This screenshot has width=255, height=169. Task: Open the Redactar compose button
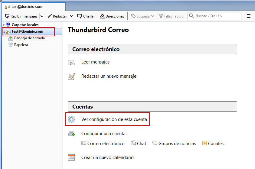tap(57, 16)
